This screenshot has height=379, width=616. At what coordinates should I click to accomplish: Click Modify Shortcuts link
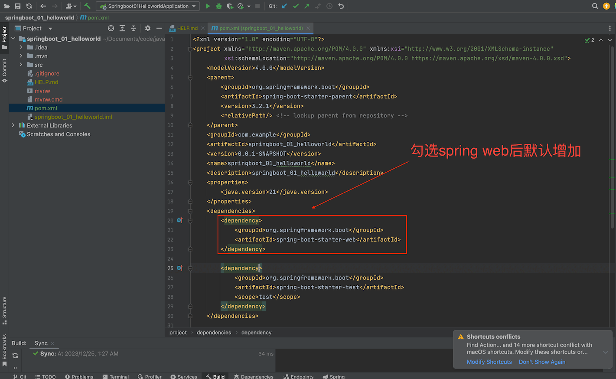[x=489, y=362]
